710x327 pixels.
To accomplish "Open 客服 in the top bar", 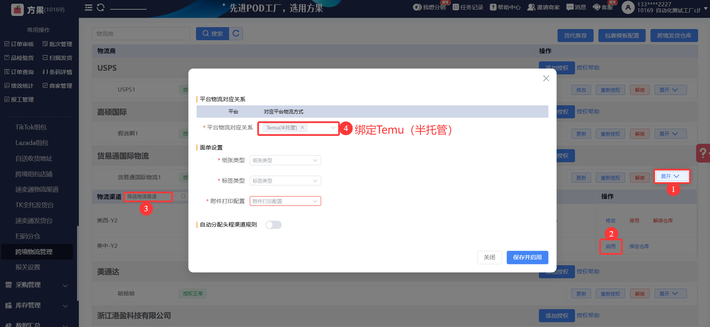I will tap(603, 7).
